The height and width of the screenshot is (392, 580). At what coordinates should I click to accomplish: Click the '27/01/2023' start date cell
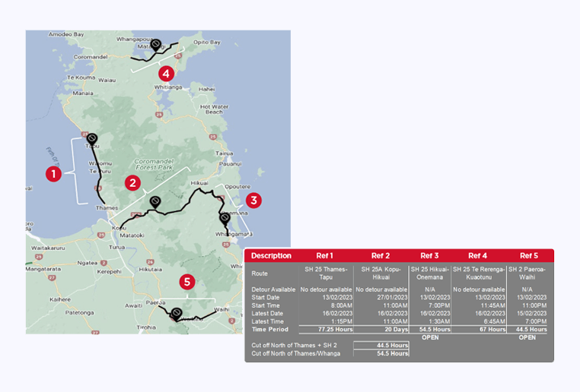point(393,298)
